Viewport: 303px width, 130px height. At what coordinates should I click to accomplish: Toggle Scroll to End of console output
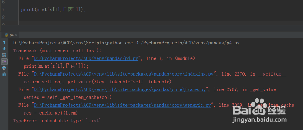4,61
